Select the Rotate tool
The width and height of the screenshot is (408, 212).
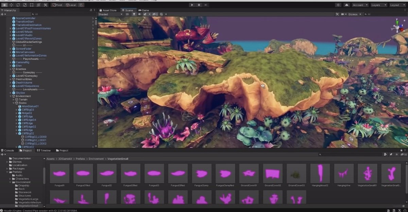[x=18, y=5]
